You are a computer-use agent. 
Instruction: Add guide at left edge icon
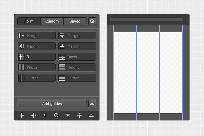click(22, 115)
